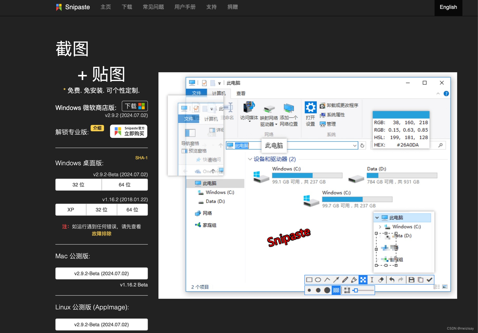Open the 捐赠 navigation item
478x333 pixels.
(232, 7)
